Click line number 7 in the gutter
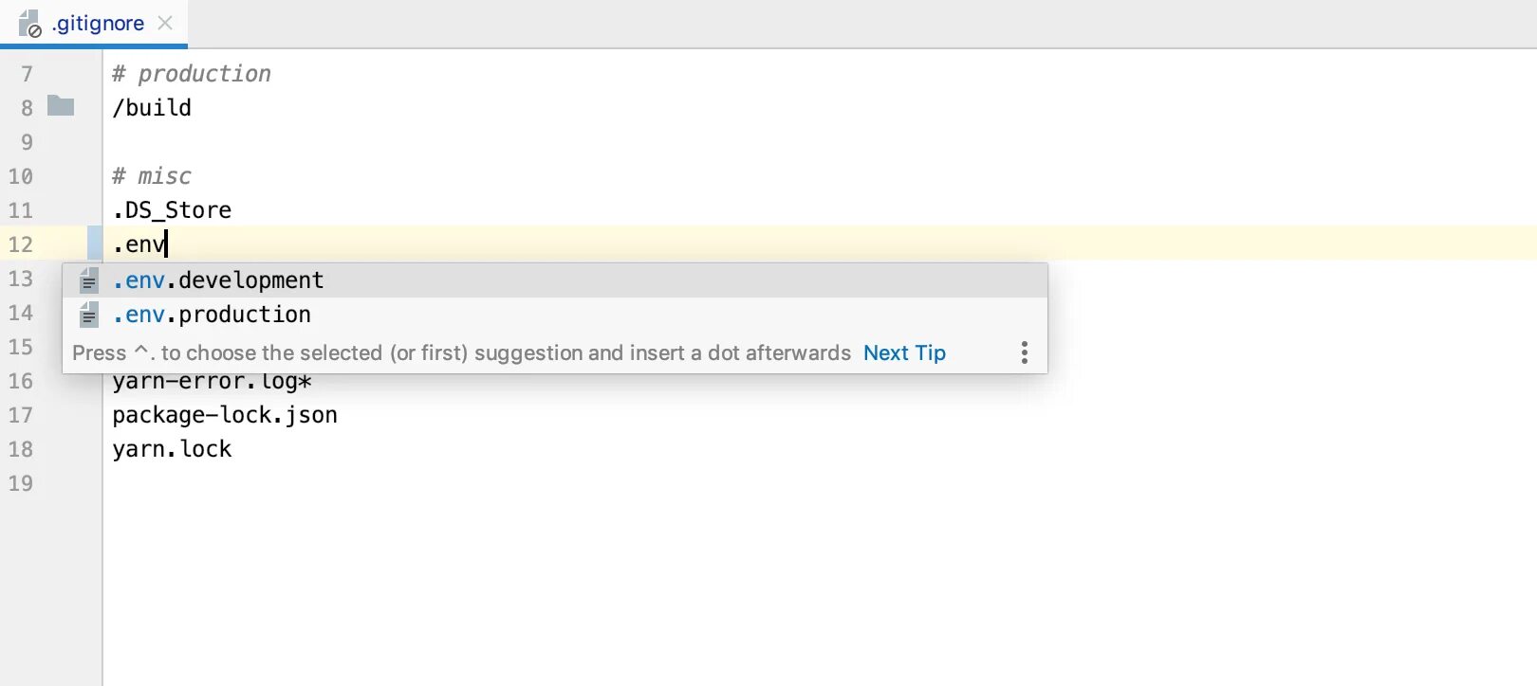 27,74
